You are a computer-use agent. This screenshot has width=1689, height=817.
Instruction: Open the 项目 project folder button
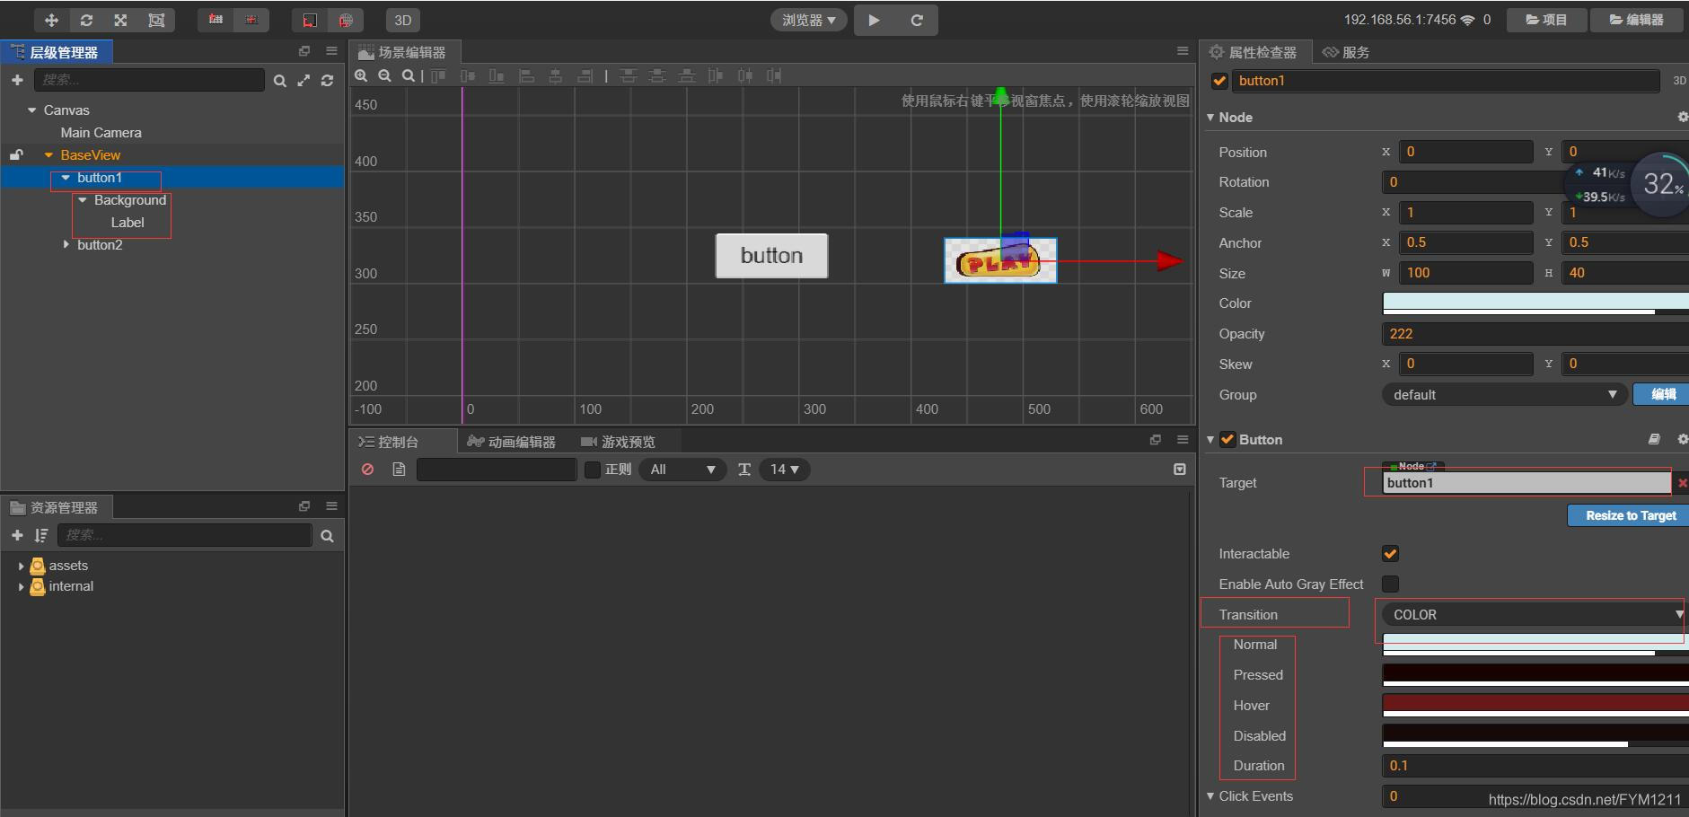[1546, 20]
